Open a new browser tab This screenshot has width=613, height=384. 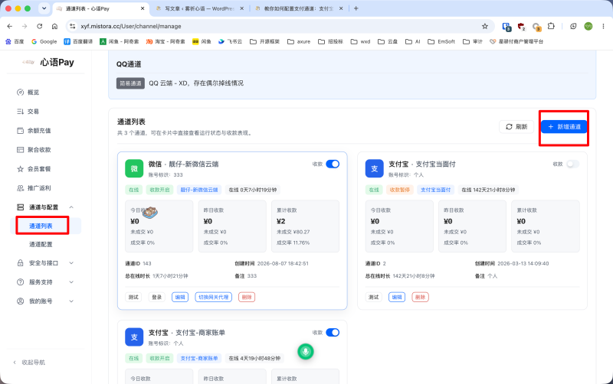point(356,8)
